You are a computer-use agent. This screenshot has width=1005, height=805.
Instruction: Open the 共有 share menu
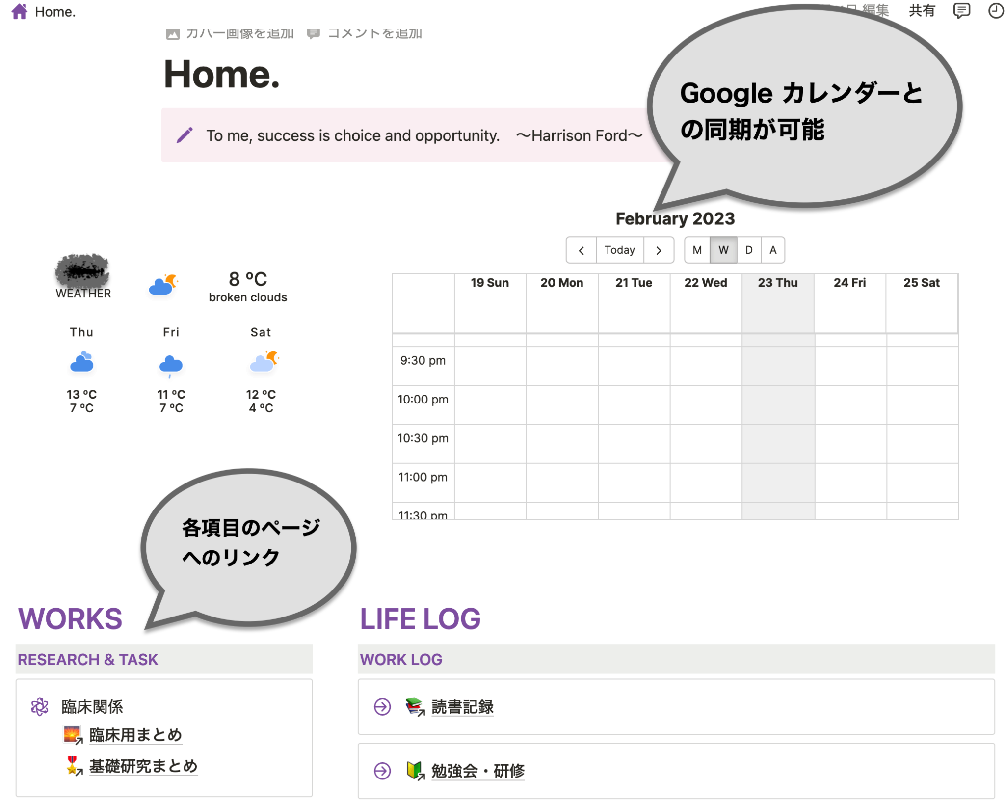(921, 10)
